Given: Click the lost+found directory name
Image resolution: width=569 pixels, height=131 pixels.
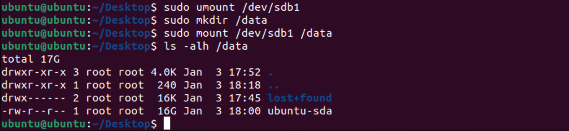Looking at the screenshot, I should pyautogui.click(x=300, y=98).
